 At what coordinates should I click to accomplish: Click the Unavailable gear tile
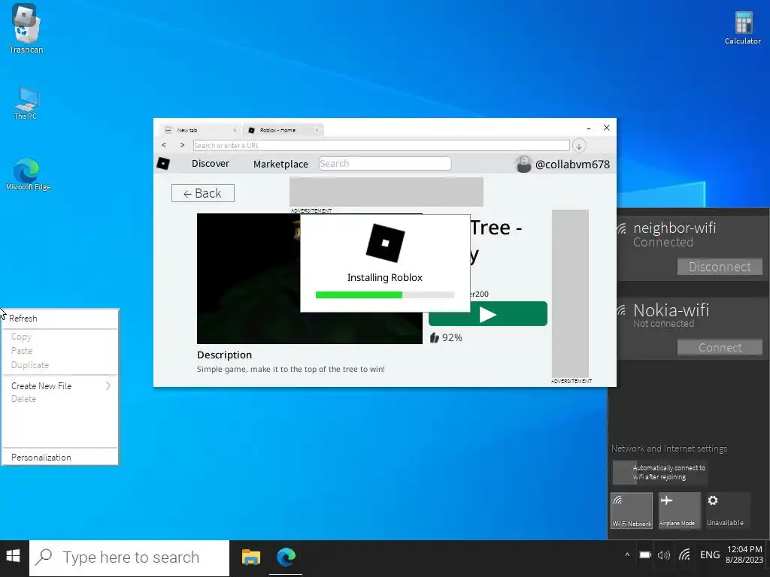click(728, 510)
